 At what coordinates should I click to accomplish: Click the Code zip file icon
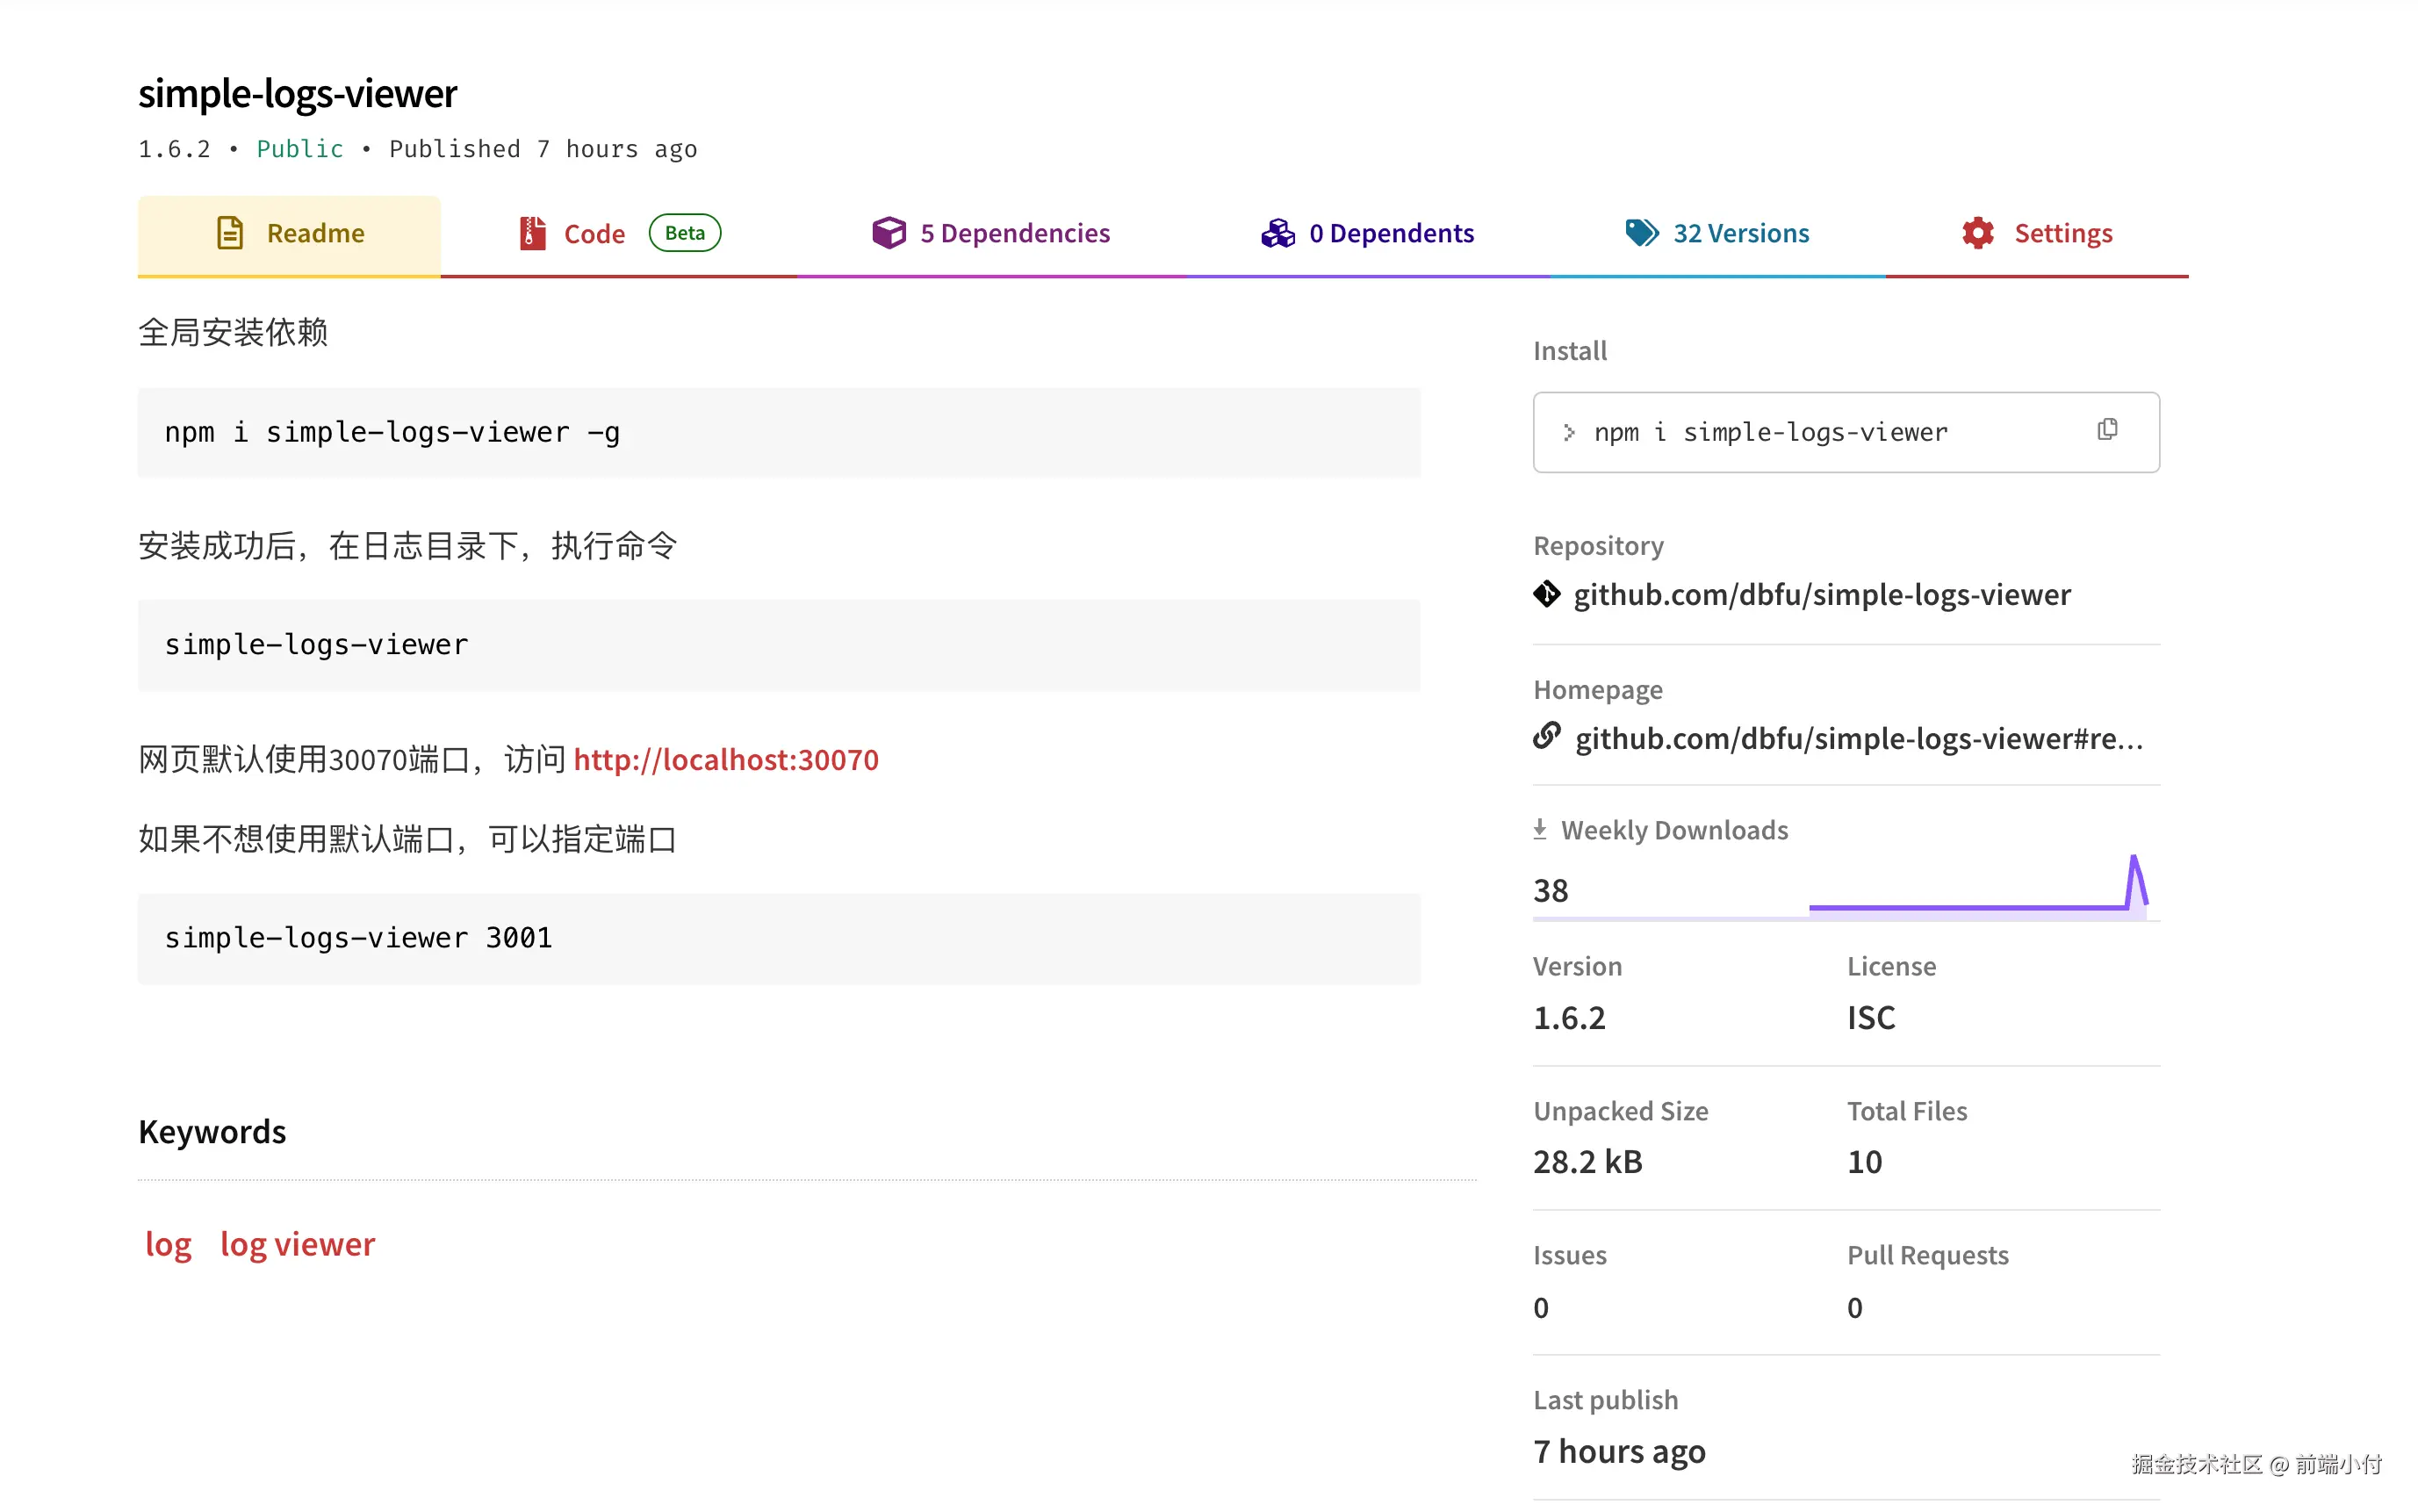coord(532,233)
